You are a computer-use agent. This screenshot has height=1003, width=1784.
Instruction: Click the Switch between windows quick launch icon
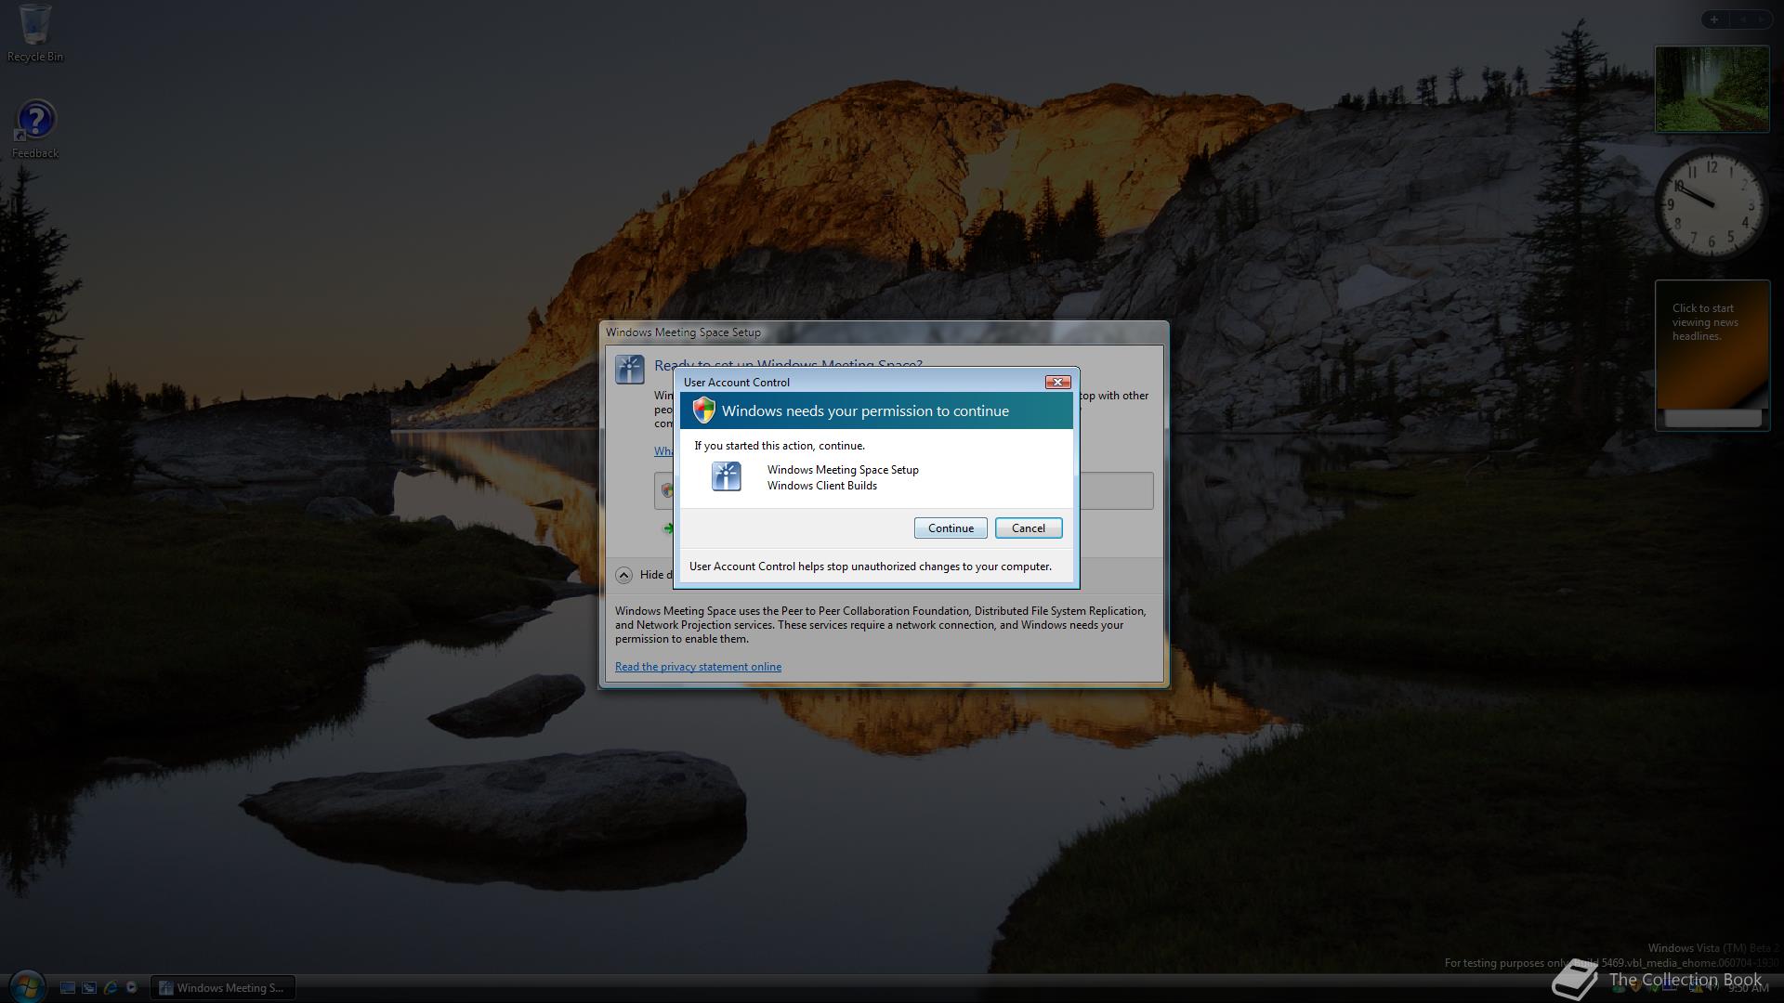pos(89,988)
